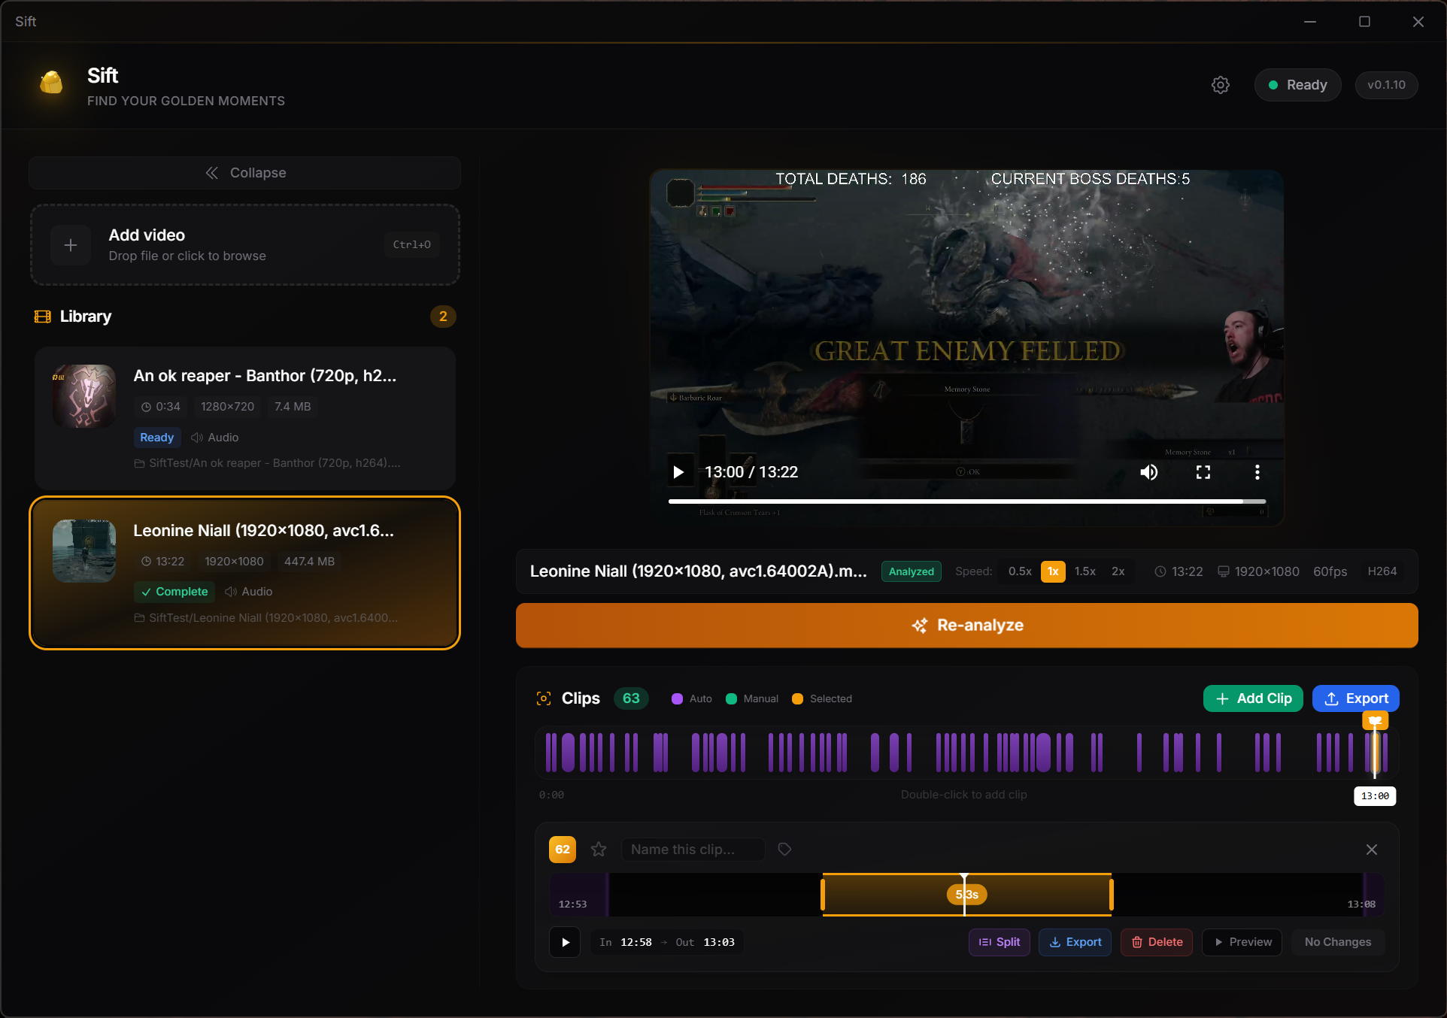Open the tag icon next to clip name

(x=784, y=849)
